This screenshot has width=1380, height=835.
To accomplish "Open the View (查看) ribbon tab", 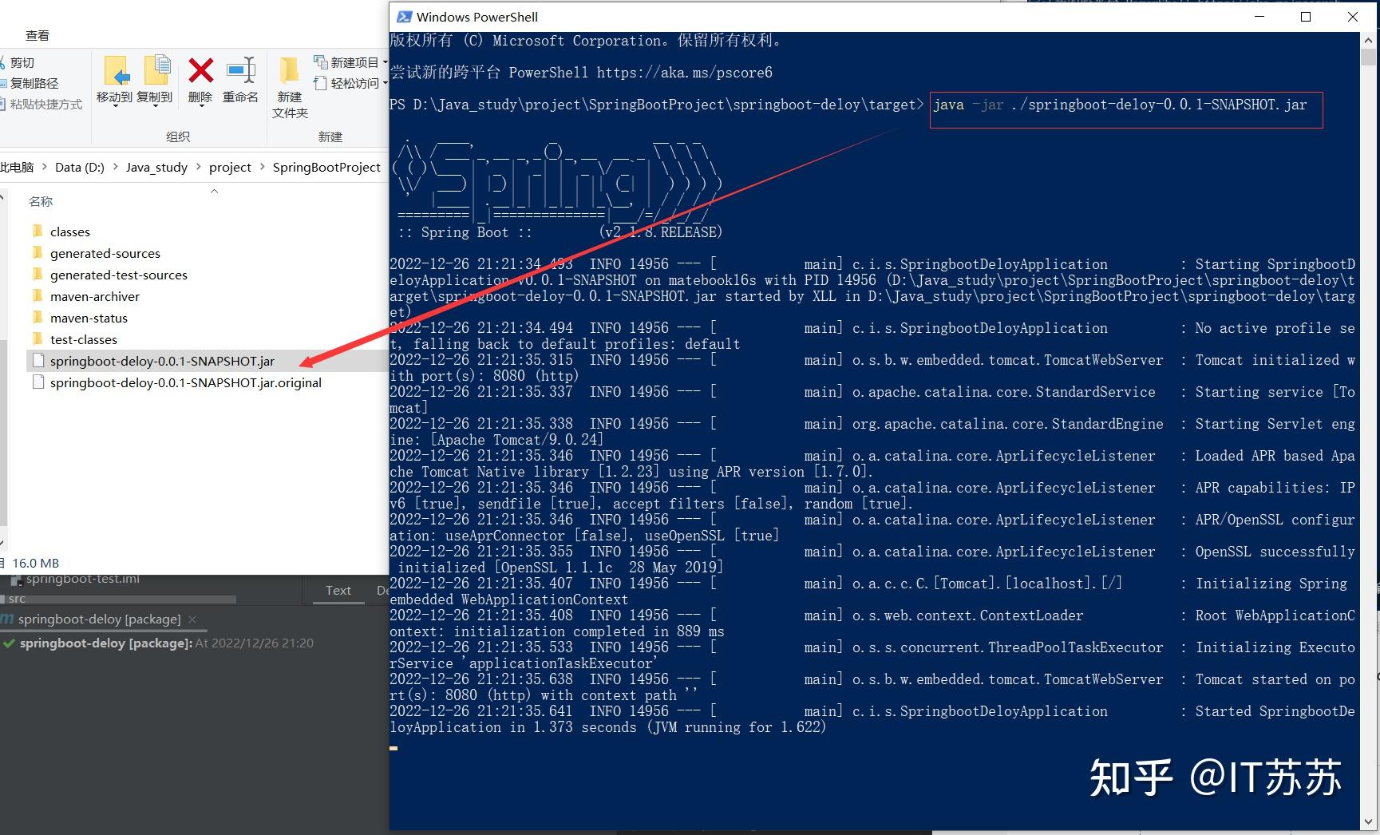I will [38, 35].
